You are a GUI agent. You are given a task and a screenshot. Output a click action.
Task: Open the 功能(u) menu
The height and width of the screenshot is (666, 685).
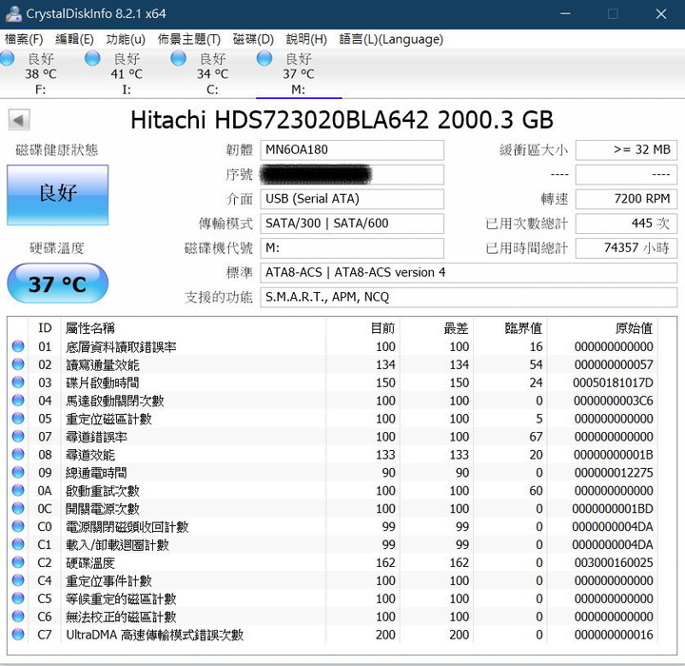126,39
